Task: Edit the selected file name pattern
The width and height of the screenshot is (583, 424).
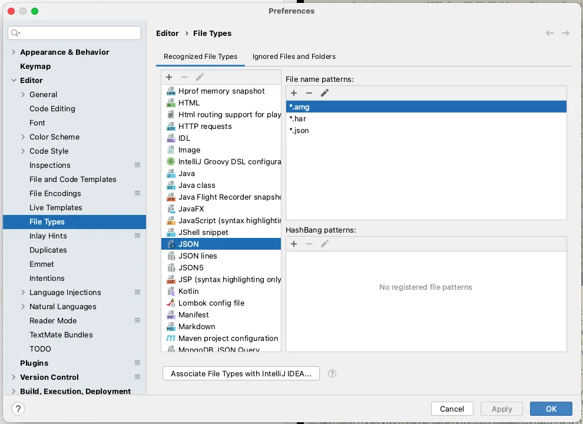Action: (324, 93)
